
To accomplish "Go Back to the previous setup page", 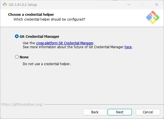I will (x=95, y=112).
